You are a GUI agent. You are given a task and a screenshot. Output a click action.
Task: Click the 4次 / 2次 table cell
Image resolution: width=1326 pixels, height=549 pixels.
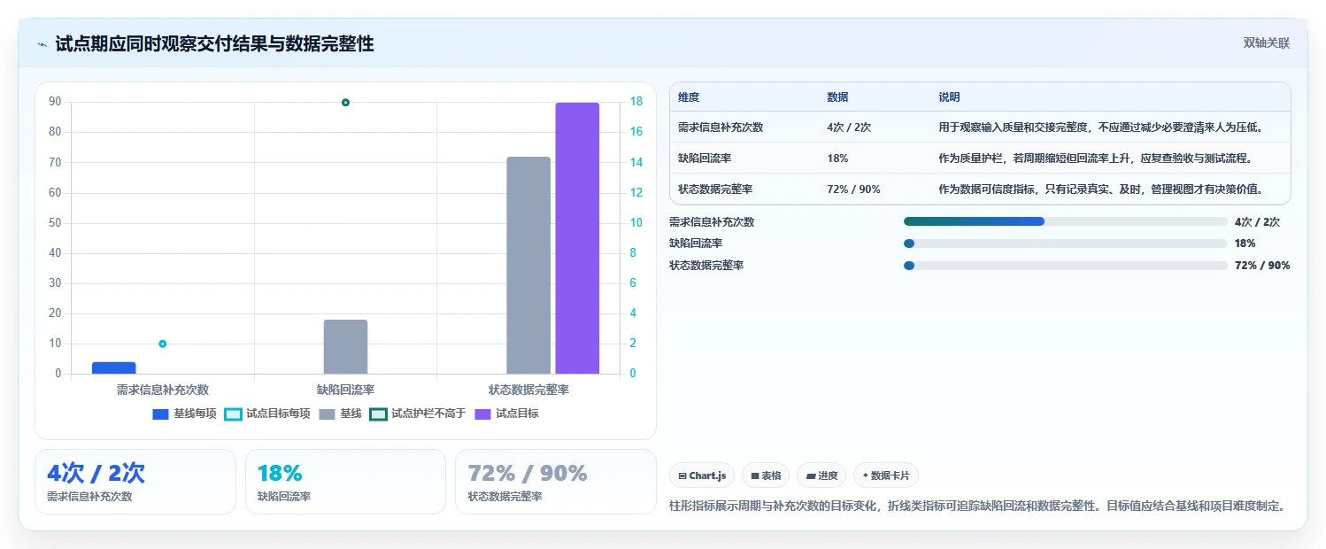click(x=849, y=128)
